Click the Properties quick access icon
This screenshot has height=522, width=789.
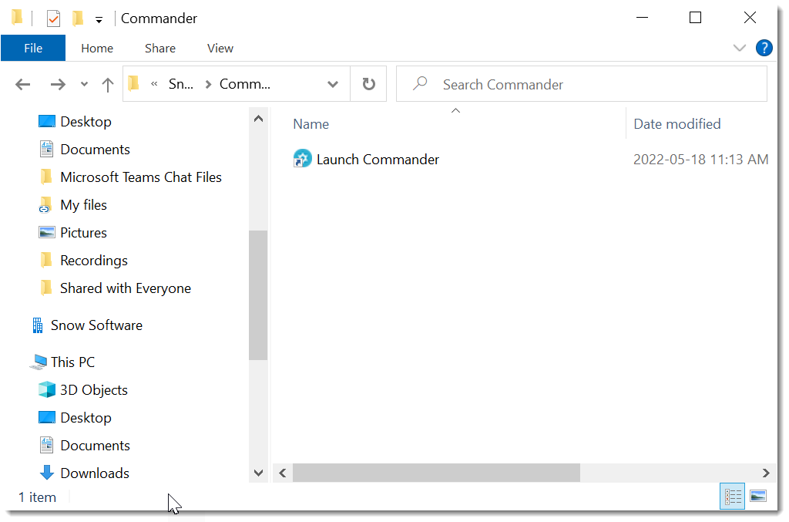pyautogui.click(x=53, y=19)
